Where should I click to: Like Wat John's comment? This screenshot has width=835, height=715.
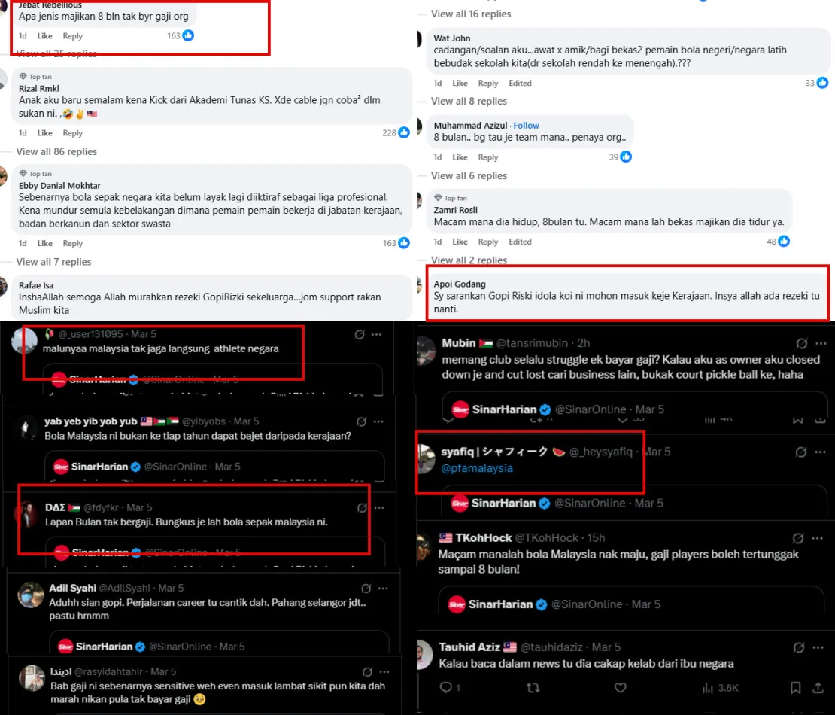(460, 83)
